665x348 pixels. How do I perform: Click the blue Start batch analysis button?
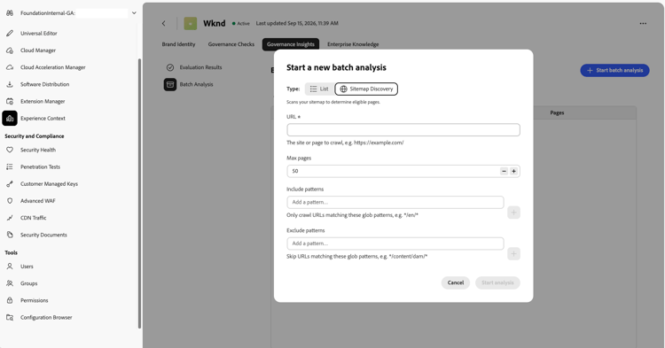coord(614,70)
